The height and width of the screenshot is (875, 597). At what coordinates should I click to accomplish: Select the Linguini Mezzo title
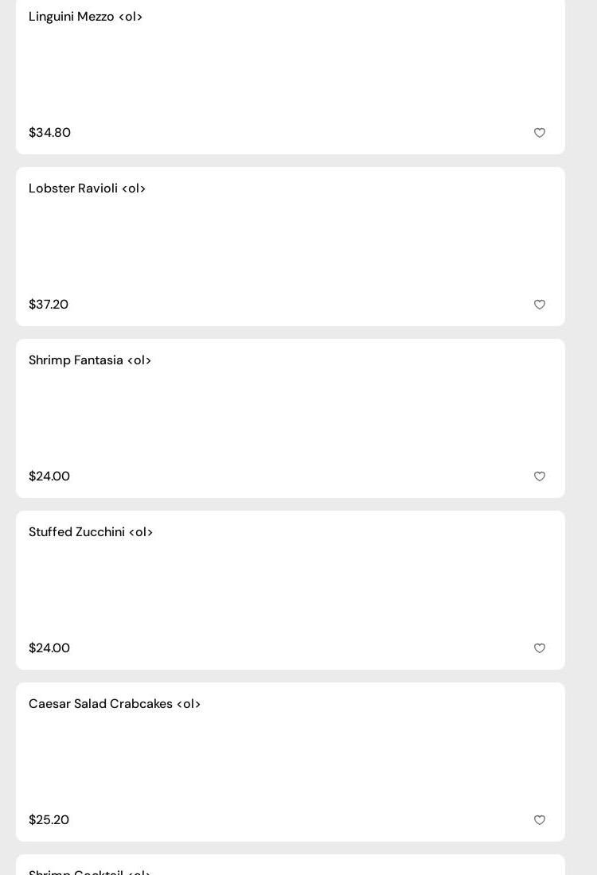(x=85, y=17)
